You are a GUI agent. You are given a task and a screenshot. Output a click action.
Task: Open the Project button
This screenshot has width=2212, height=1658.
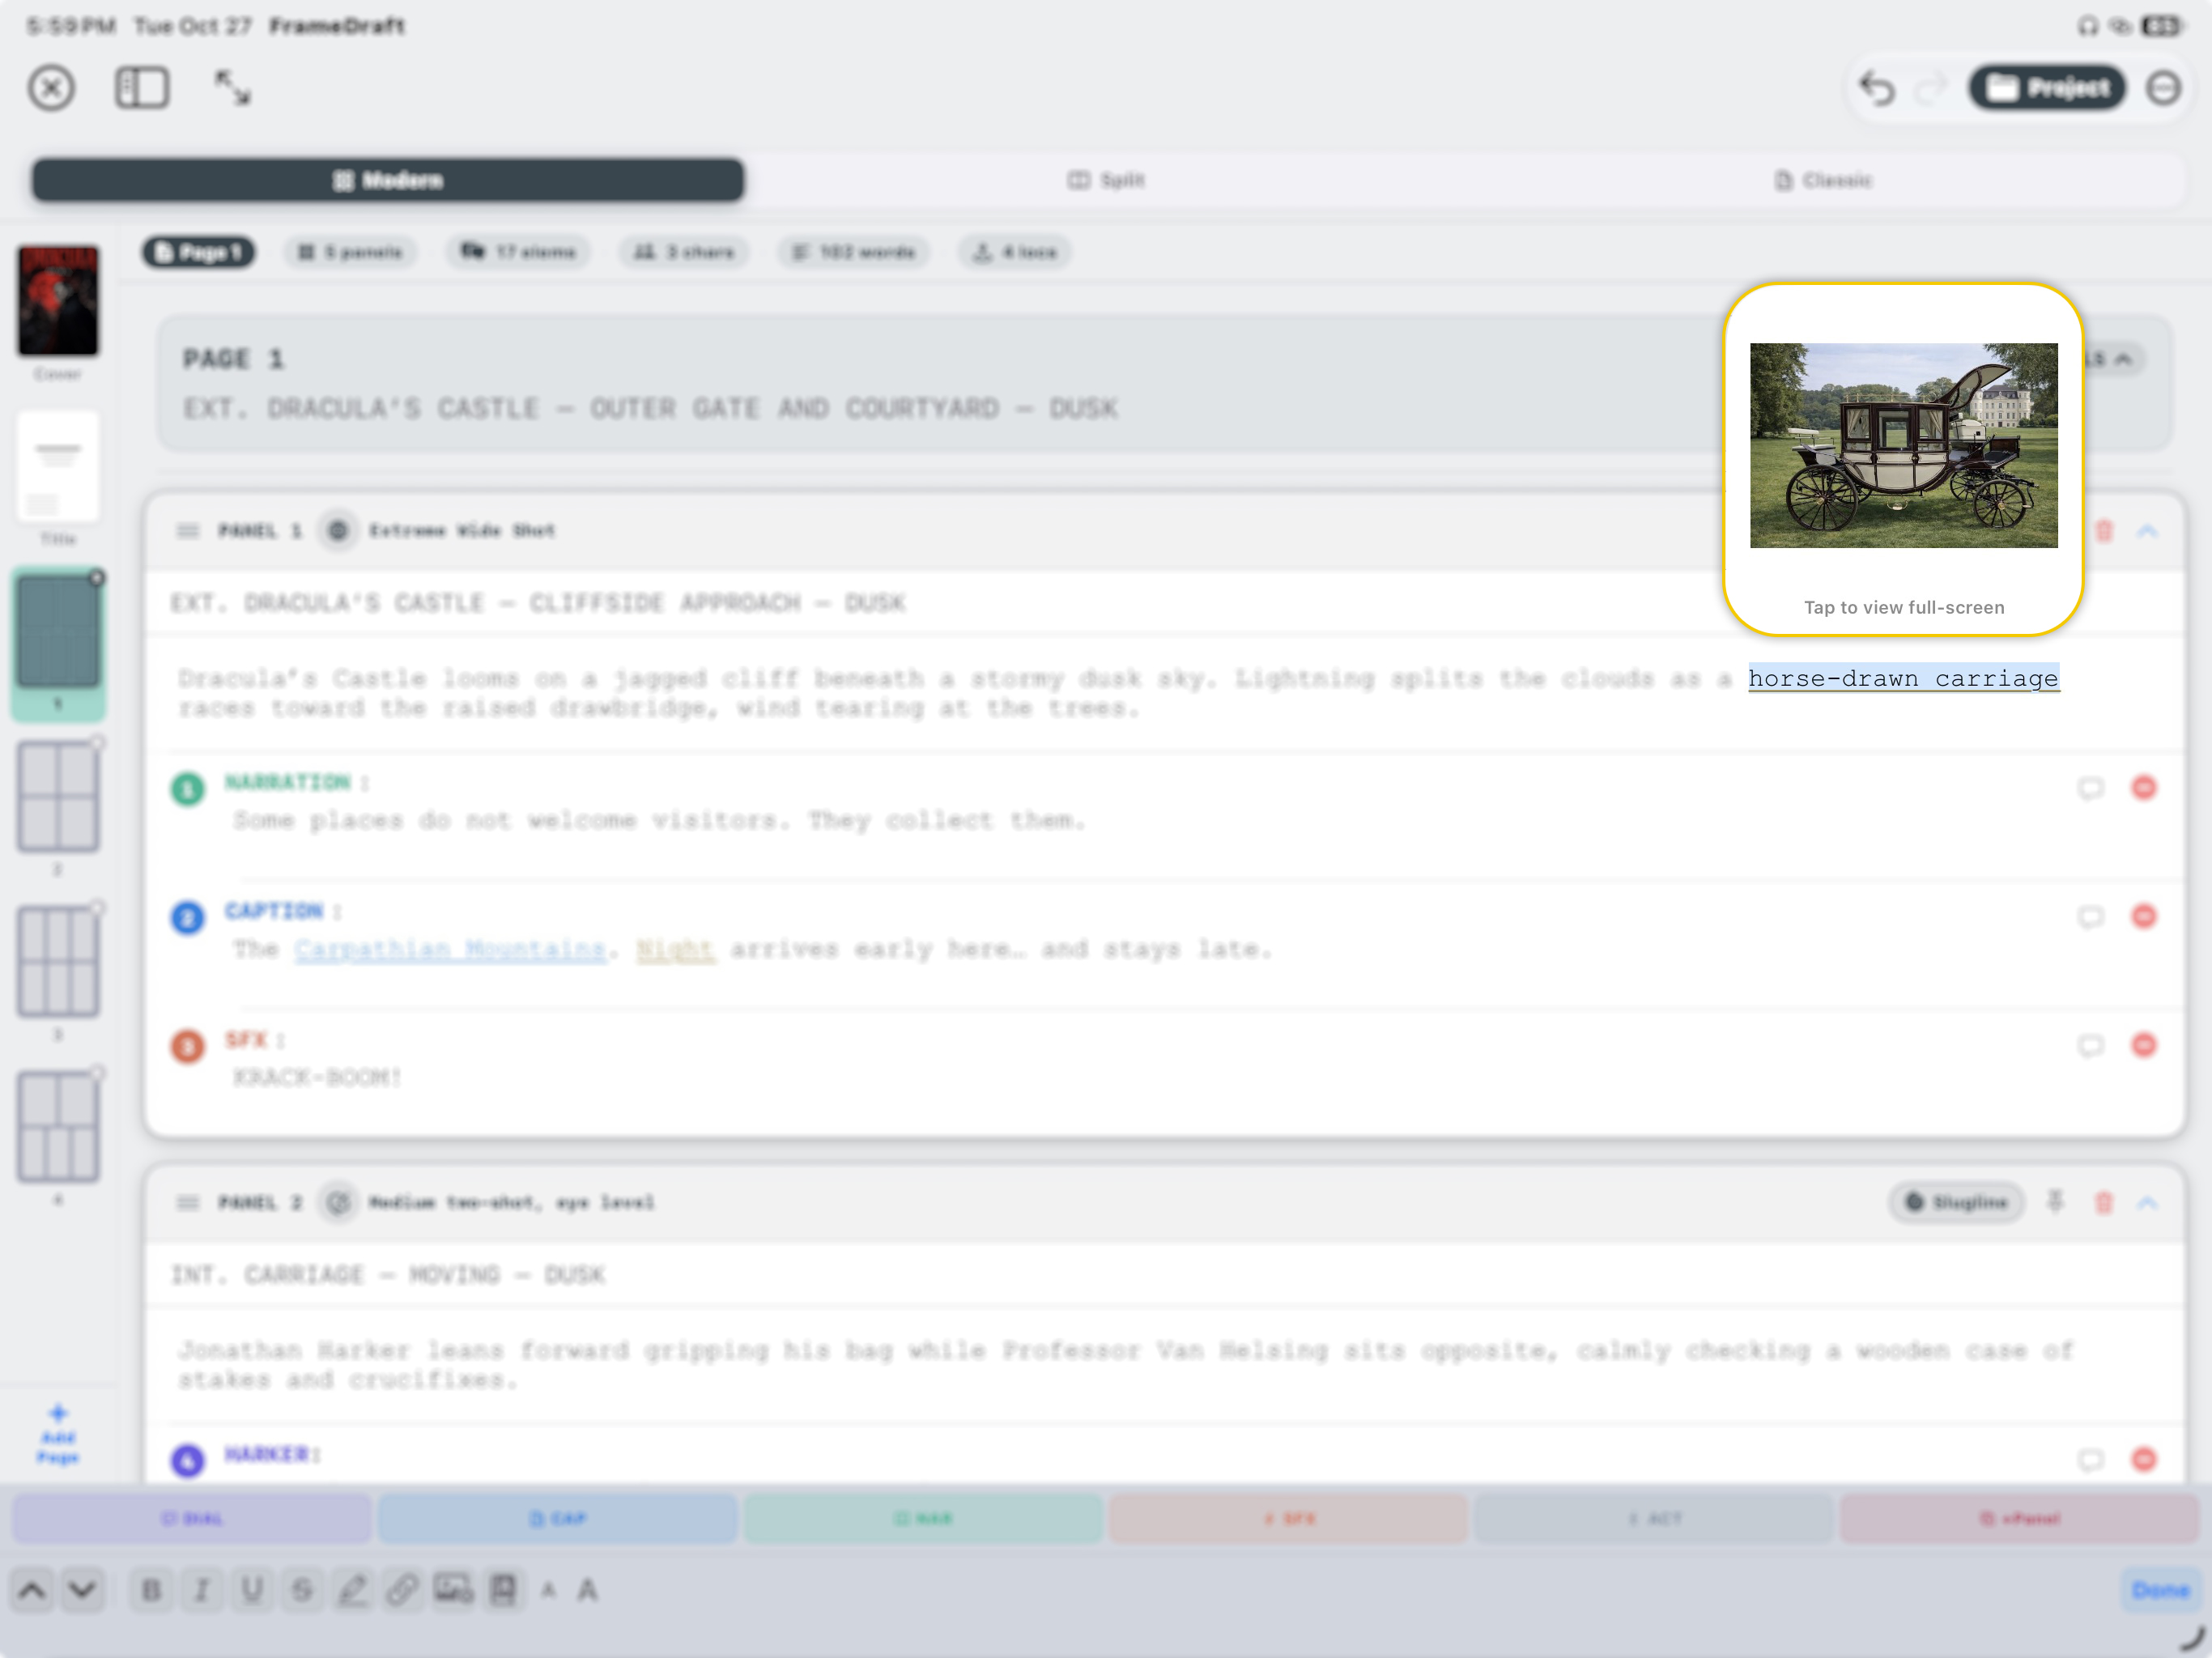pos(2047,88)
